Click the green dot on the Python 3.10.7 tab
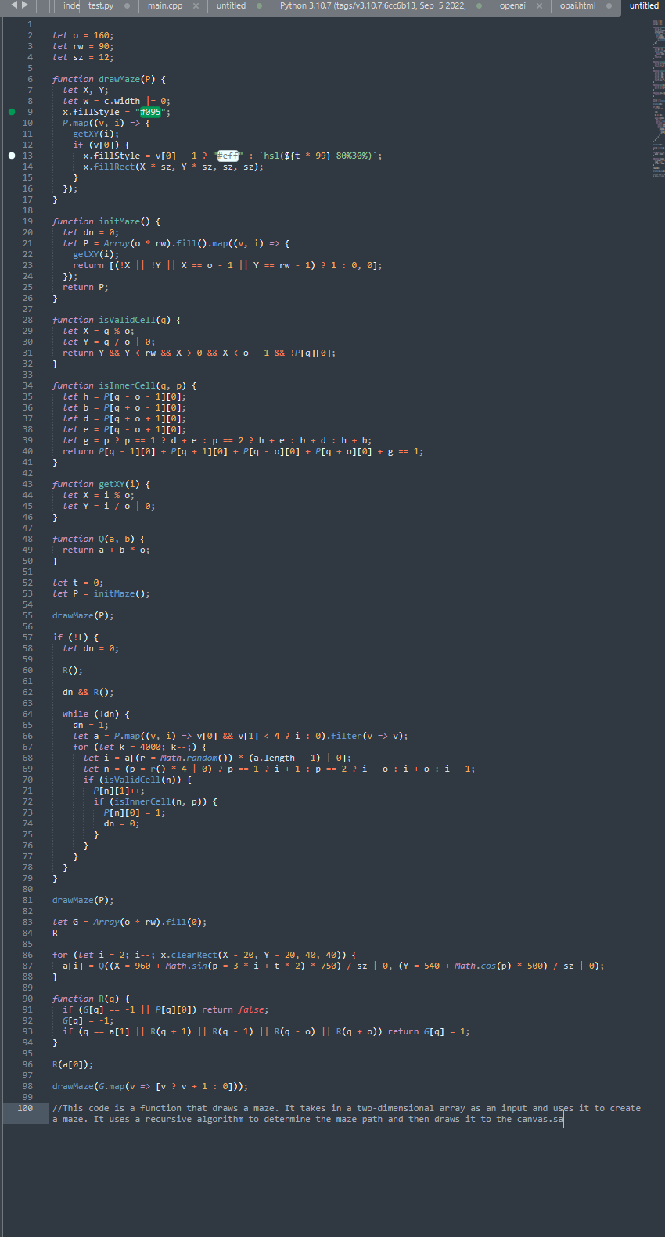665x1237 pixels. click(478, 5)
